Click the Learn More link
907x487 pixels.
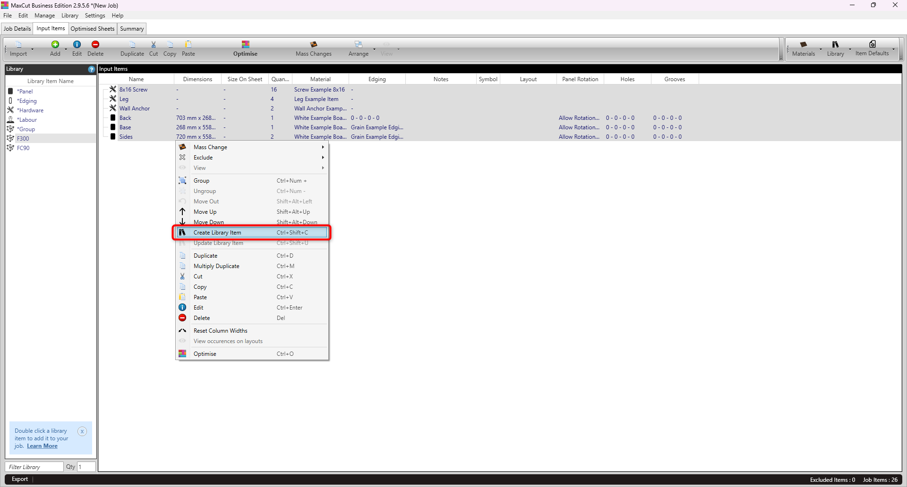click(42, 446)
